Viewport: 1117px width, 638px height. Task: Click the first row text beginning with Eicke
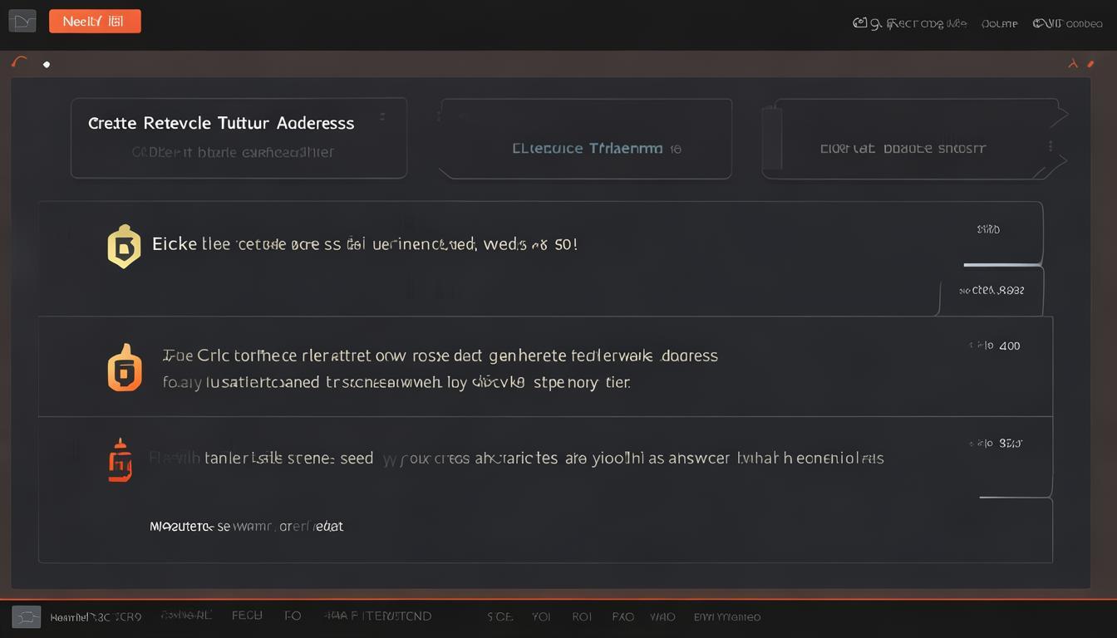(365, 244)
